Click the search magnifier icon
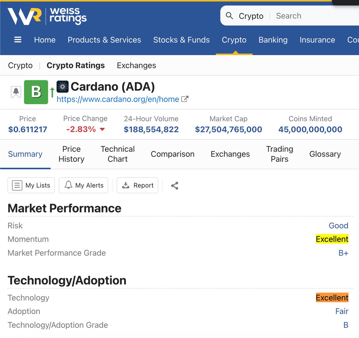Image resolution: width=359 pixels, height=338 pixels. click(x=229, y=16)
